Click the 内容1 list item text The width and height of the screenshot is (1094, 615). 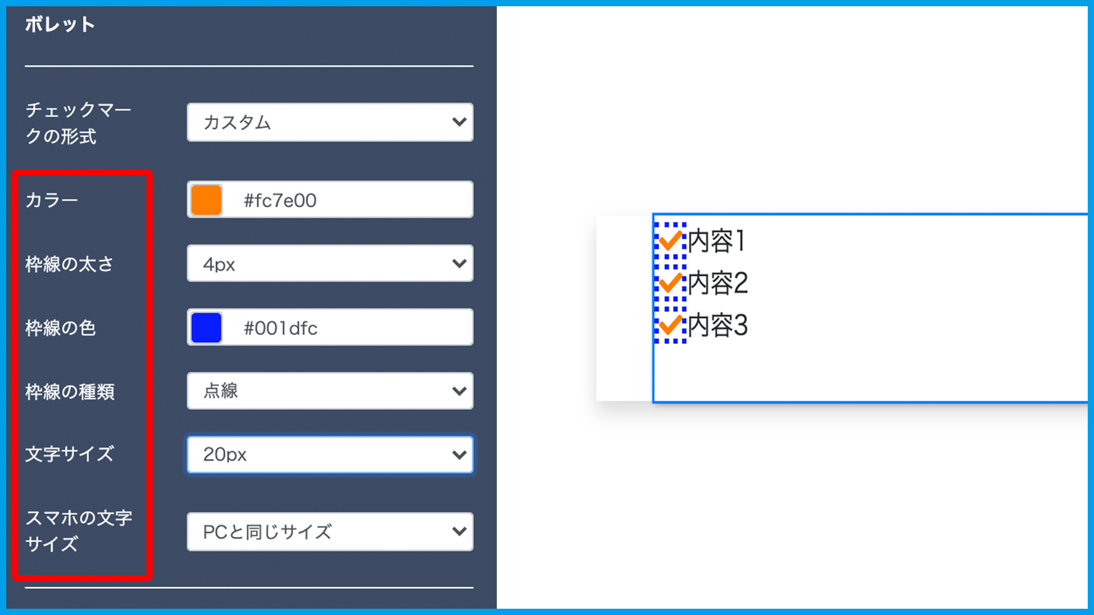(x=716, y=241)
